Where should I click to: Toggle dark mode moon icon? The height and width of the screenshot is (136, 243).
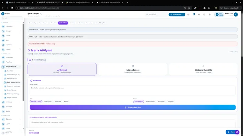188,15
